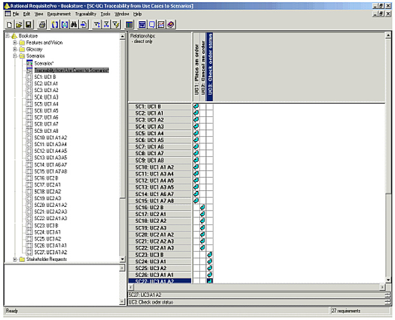Expand the Stakeholder Requests folder
Viewport: 395px width, 320px height.
tap(15, 259)
